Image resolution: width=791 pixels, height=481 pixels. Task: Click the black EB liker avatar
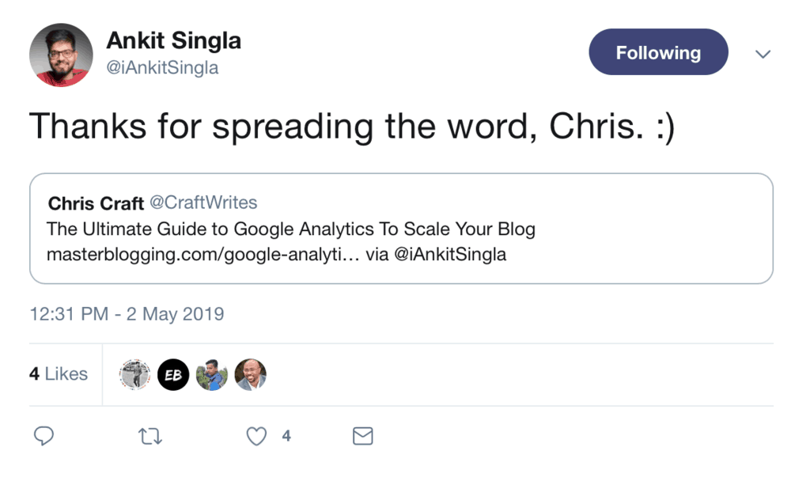173,375
